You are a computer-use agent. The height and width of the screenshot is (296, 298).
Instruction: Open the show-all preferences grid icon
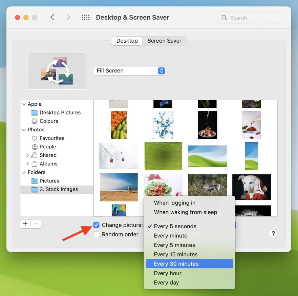coord(85,17)
